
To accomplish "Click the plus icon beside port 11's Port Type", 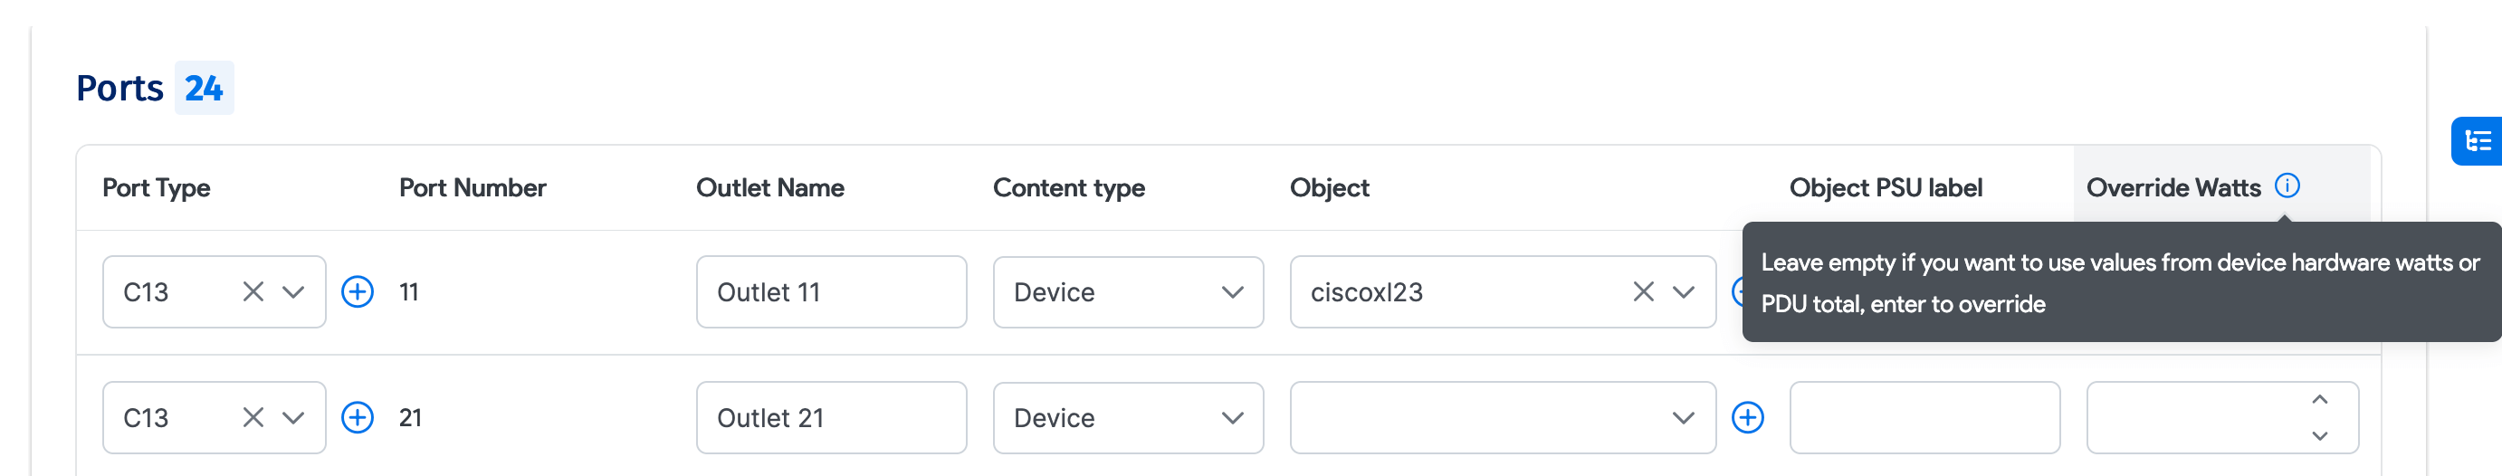I will click(x=358, y=291).
